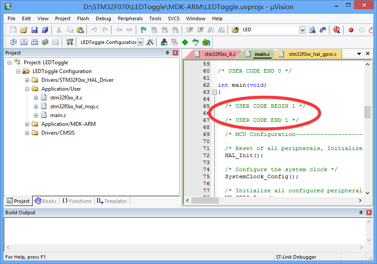The width and height of the screenshot is (377, 264).
Task: Collapse the Project: LEDToggle tree node
Action: pos(9,62)
